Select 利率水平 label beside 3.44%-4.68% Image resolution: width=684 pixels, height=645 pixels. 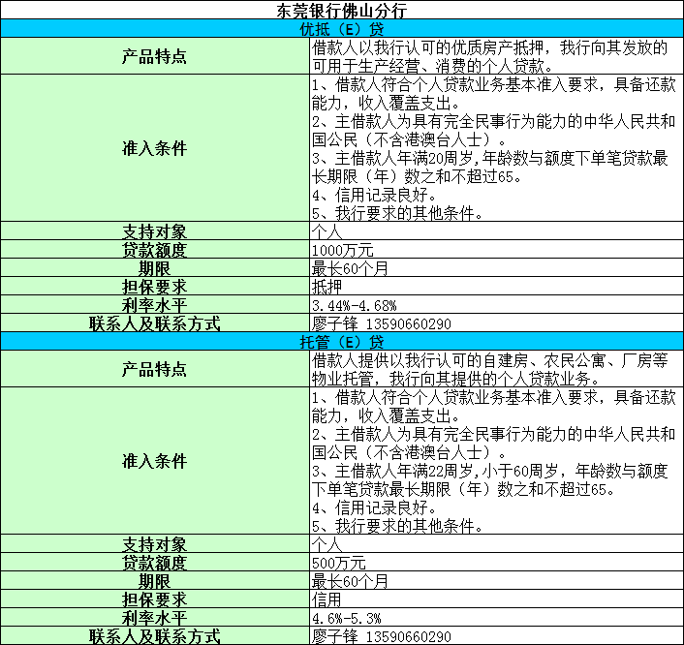pyautogui.click(x=155, y=304)
